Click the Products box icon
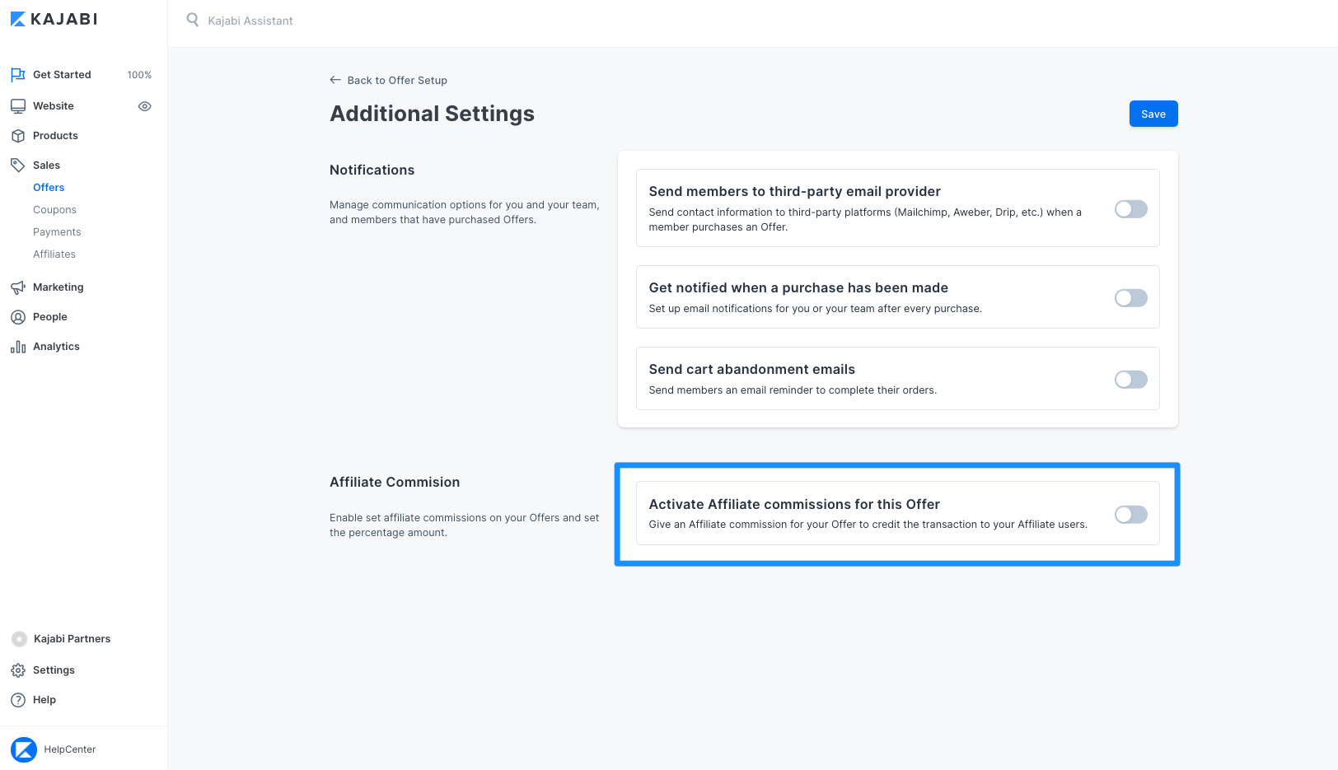The width and height of the screenshot is (1338, 770). [18, 136]
